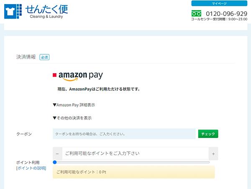The width and height of the screenshot is (251, 189).
Task: Click ご利用可能なポイント：0 Pt notice
Action: click(134, 172)
